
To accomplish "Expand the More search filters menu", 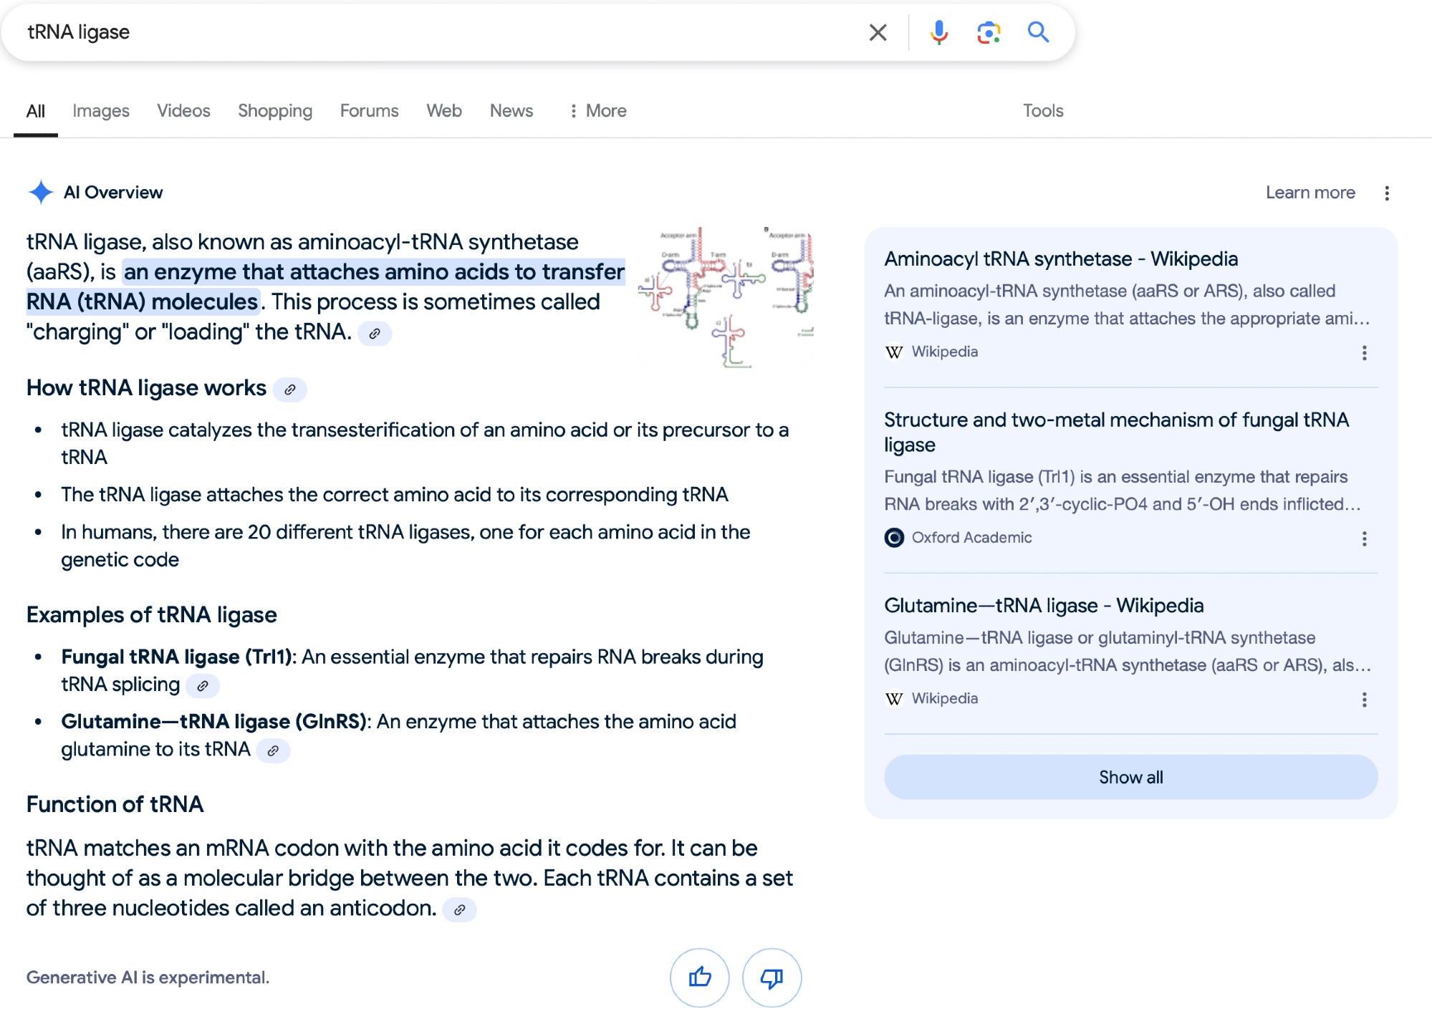I will click(x=598, y=111).
